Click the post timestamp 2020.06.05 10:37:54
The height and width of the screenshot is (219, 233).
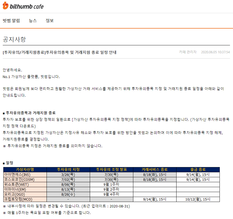point(215,52)
